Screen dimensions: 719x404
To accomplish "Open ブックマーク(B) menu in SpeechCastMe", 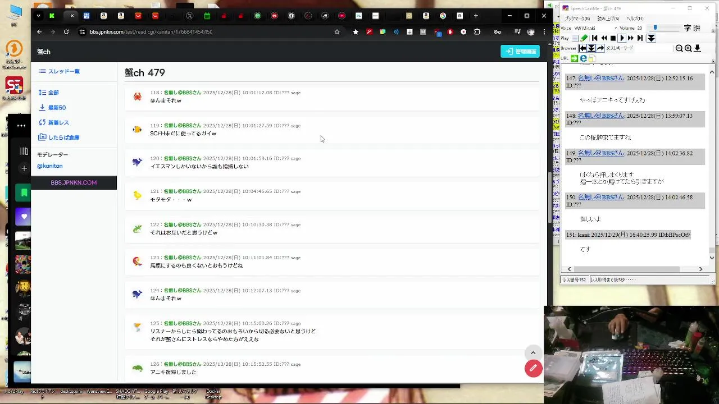I will coord(577,19).
